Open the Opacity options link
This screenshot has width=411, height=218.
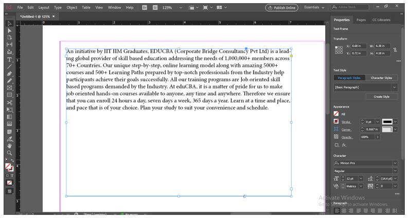coord(347,137)
